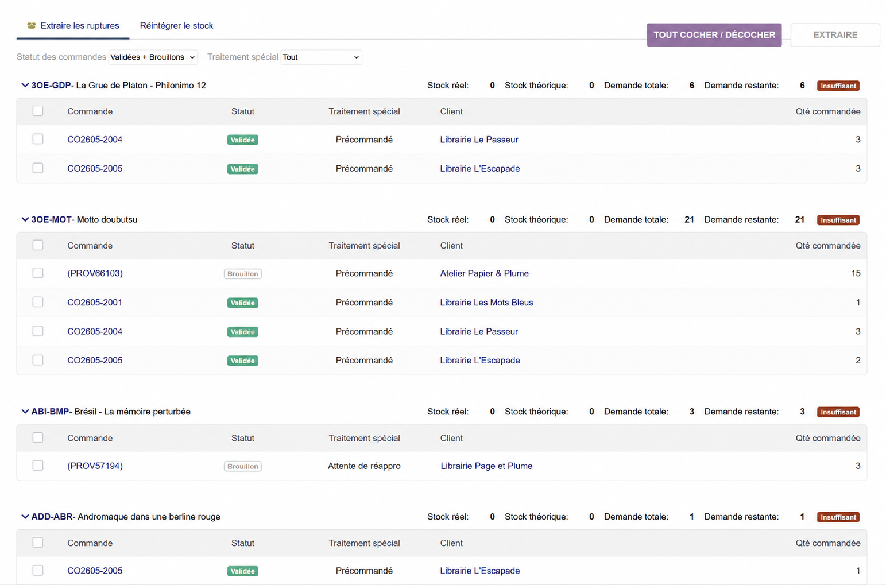
Task: Open order CO2605-2005 in ADD-ABR group
Action: point(95,571)
